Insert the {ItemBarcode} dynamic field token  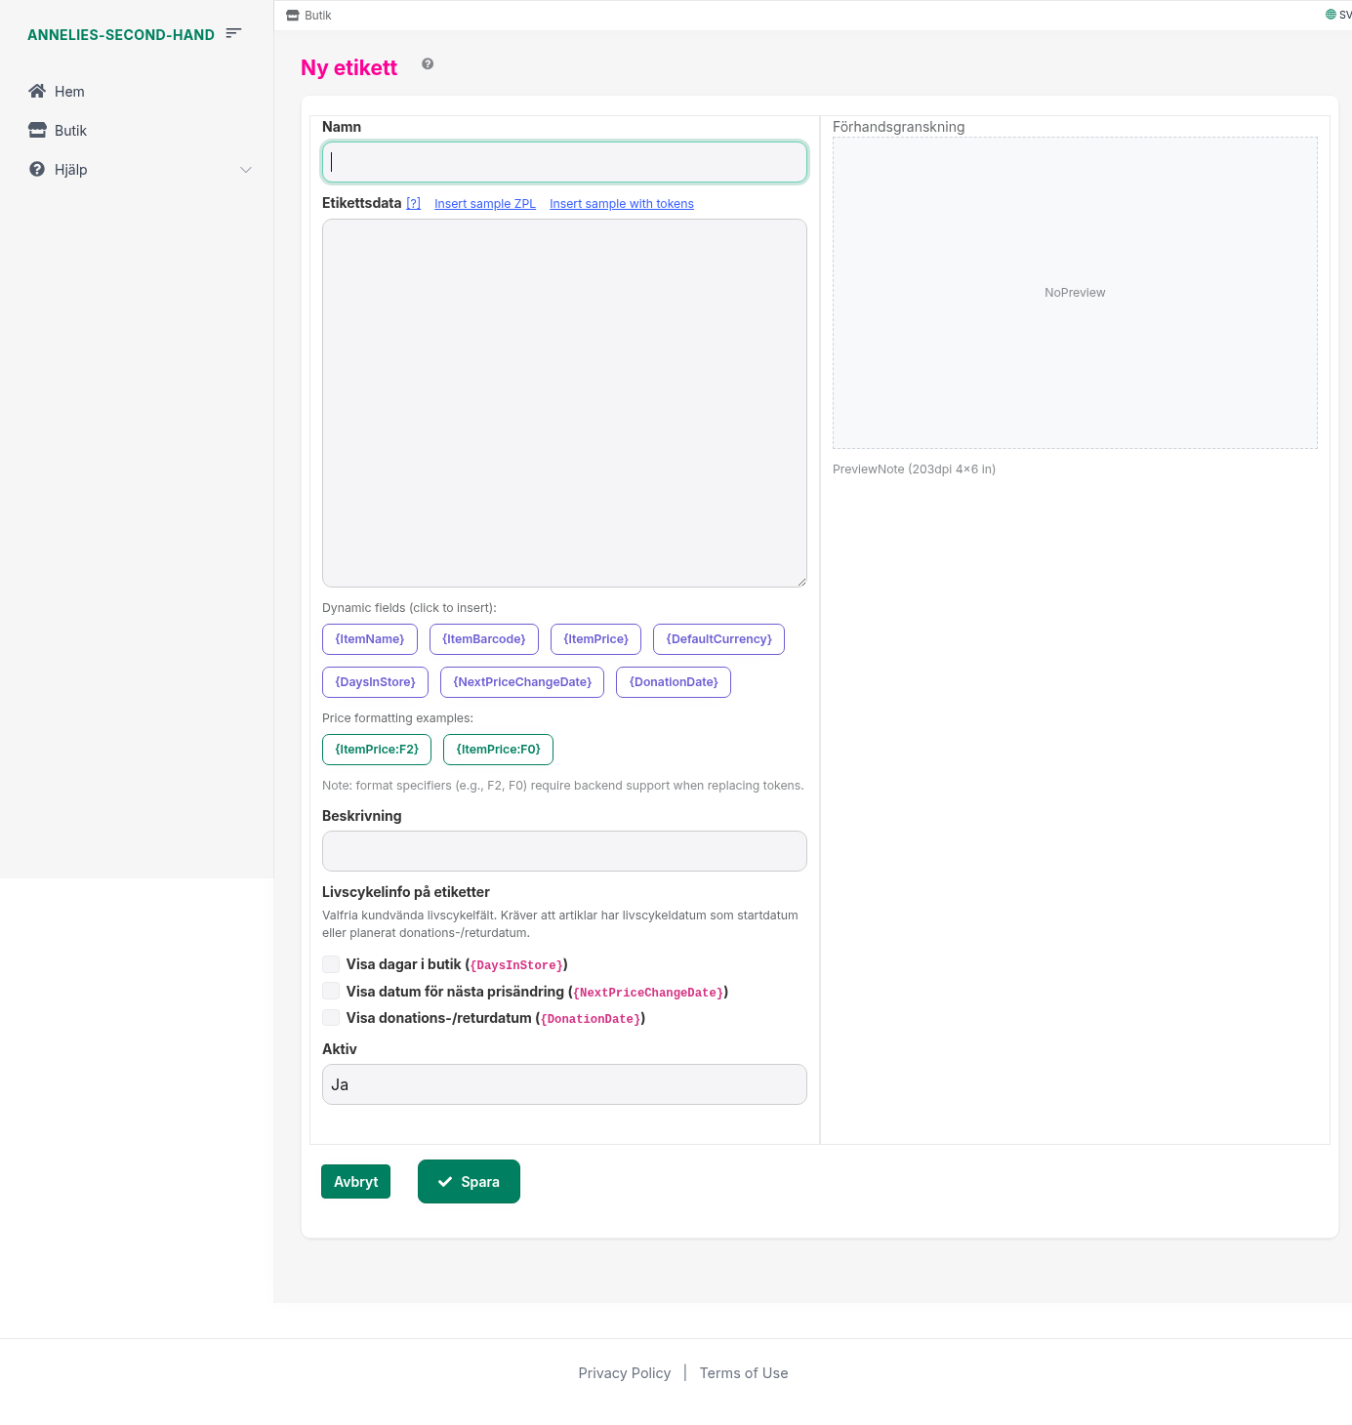click(483, 639)
